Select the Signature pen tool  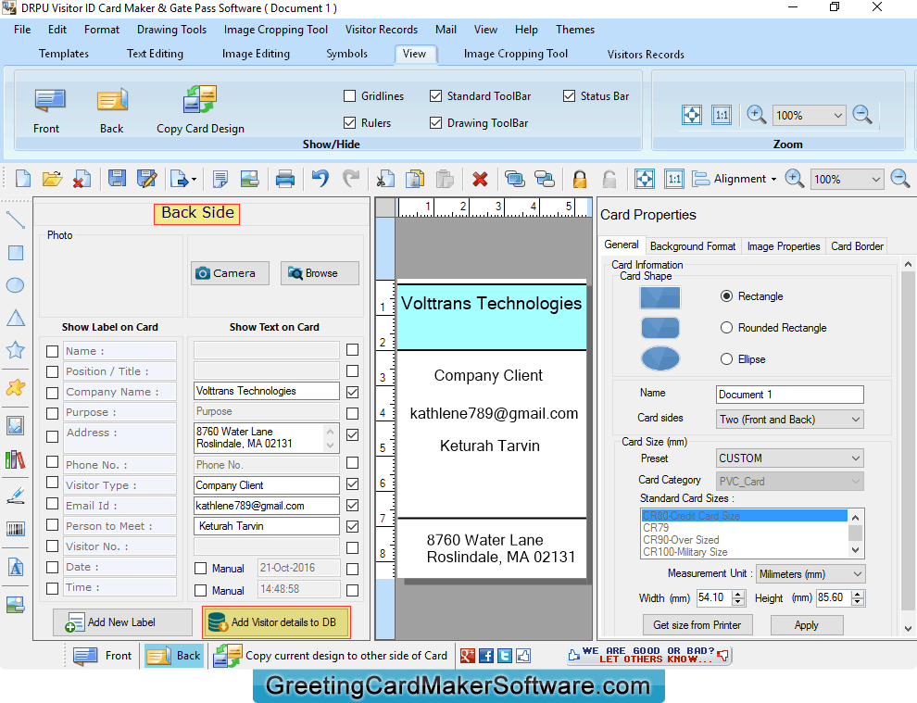(15, 496)
